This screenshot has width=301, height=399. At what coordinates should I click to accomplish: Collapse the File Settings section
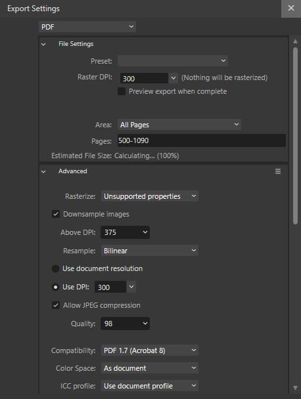pos(43,44)
